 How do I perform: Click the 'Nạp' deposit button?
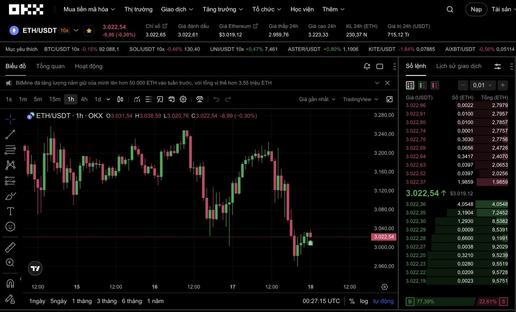pyautogui.click(x=476, y=9)
